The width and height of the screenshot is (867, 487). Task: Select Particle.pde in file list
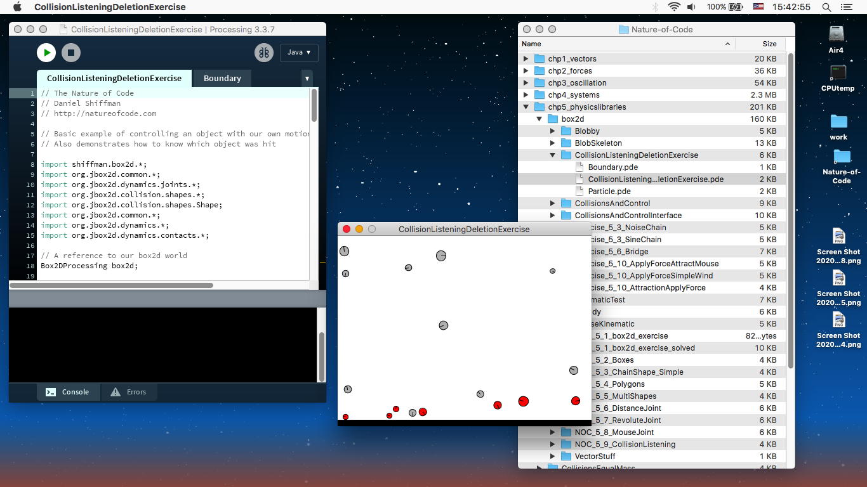(609, 191)
